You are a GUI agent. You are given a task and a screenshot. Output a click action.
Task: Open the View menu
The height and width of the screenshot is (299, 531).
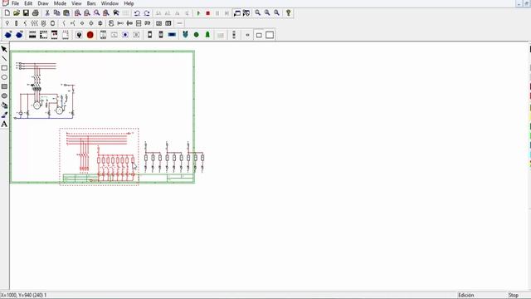76,3
